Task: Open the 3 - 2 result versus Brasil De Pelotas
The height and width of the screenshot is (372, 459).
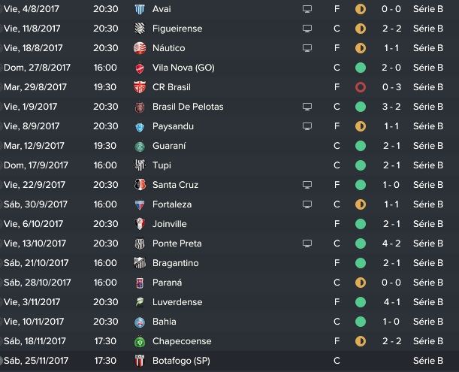Action: coord(391,107)
